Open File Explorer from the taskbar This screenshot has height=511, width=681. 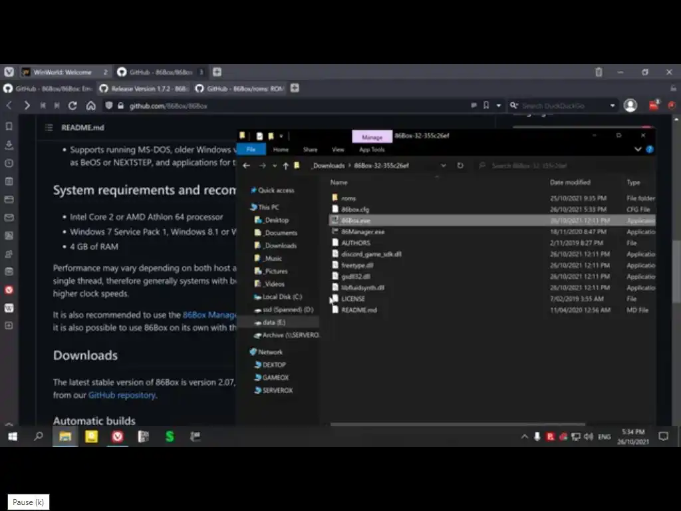click(65, 436)
